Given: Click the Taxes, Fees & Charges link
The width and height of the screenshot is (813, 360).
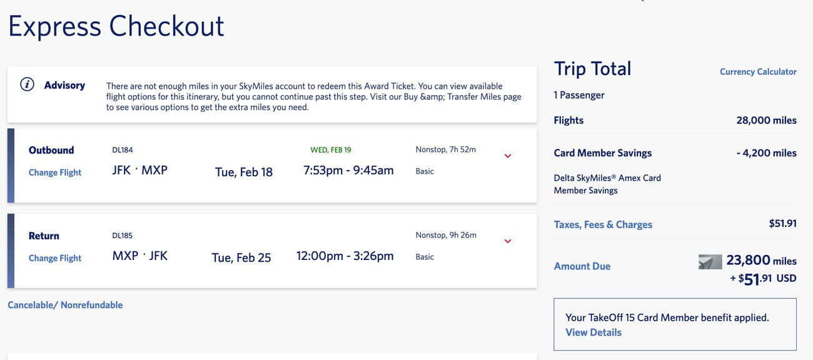Looking at the screenshot, I should click(x=603, y=224).
